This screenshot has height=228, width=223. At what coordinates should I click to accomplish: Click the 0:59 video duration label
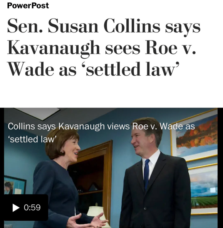coord(32,208)
